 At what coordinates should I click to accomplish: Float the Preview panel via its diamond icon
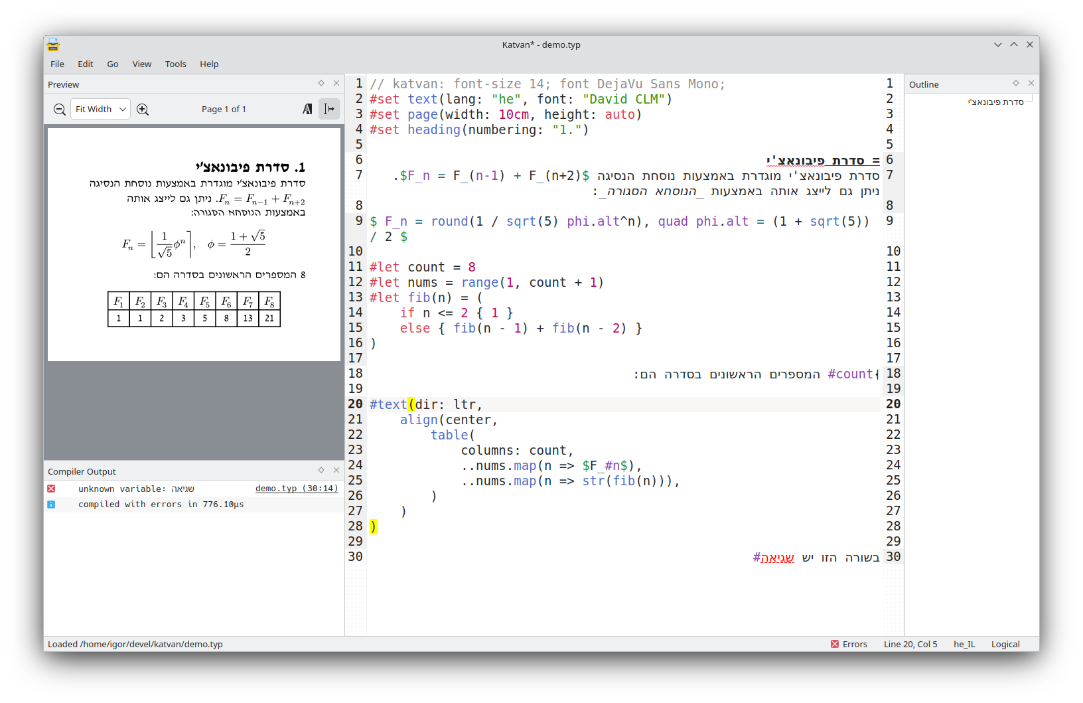(x=321, y=84)
